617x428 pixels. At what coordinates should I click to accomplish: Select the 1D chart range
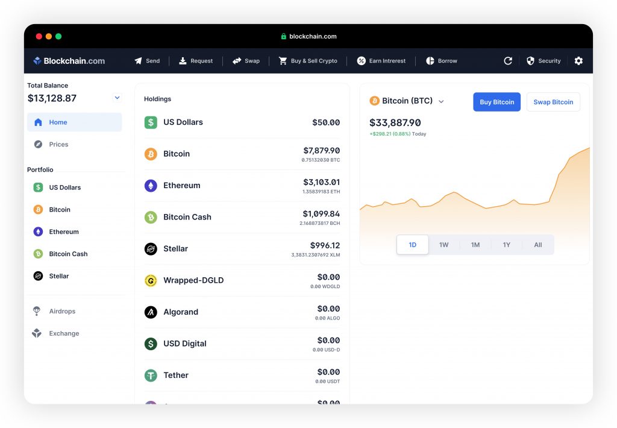(x=412, y=245)
